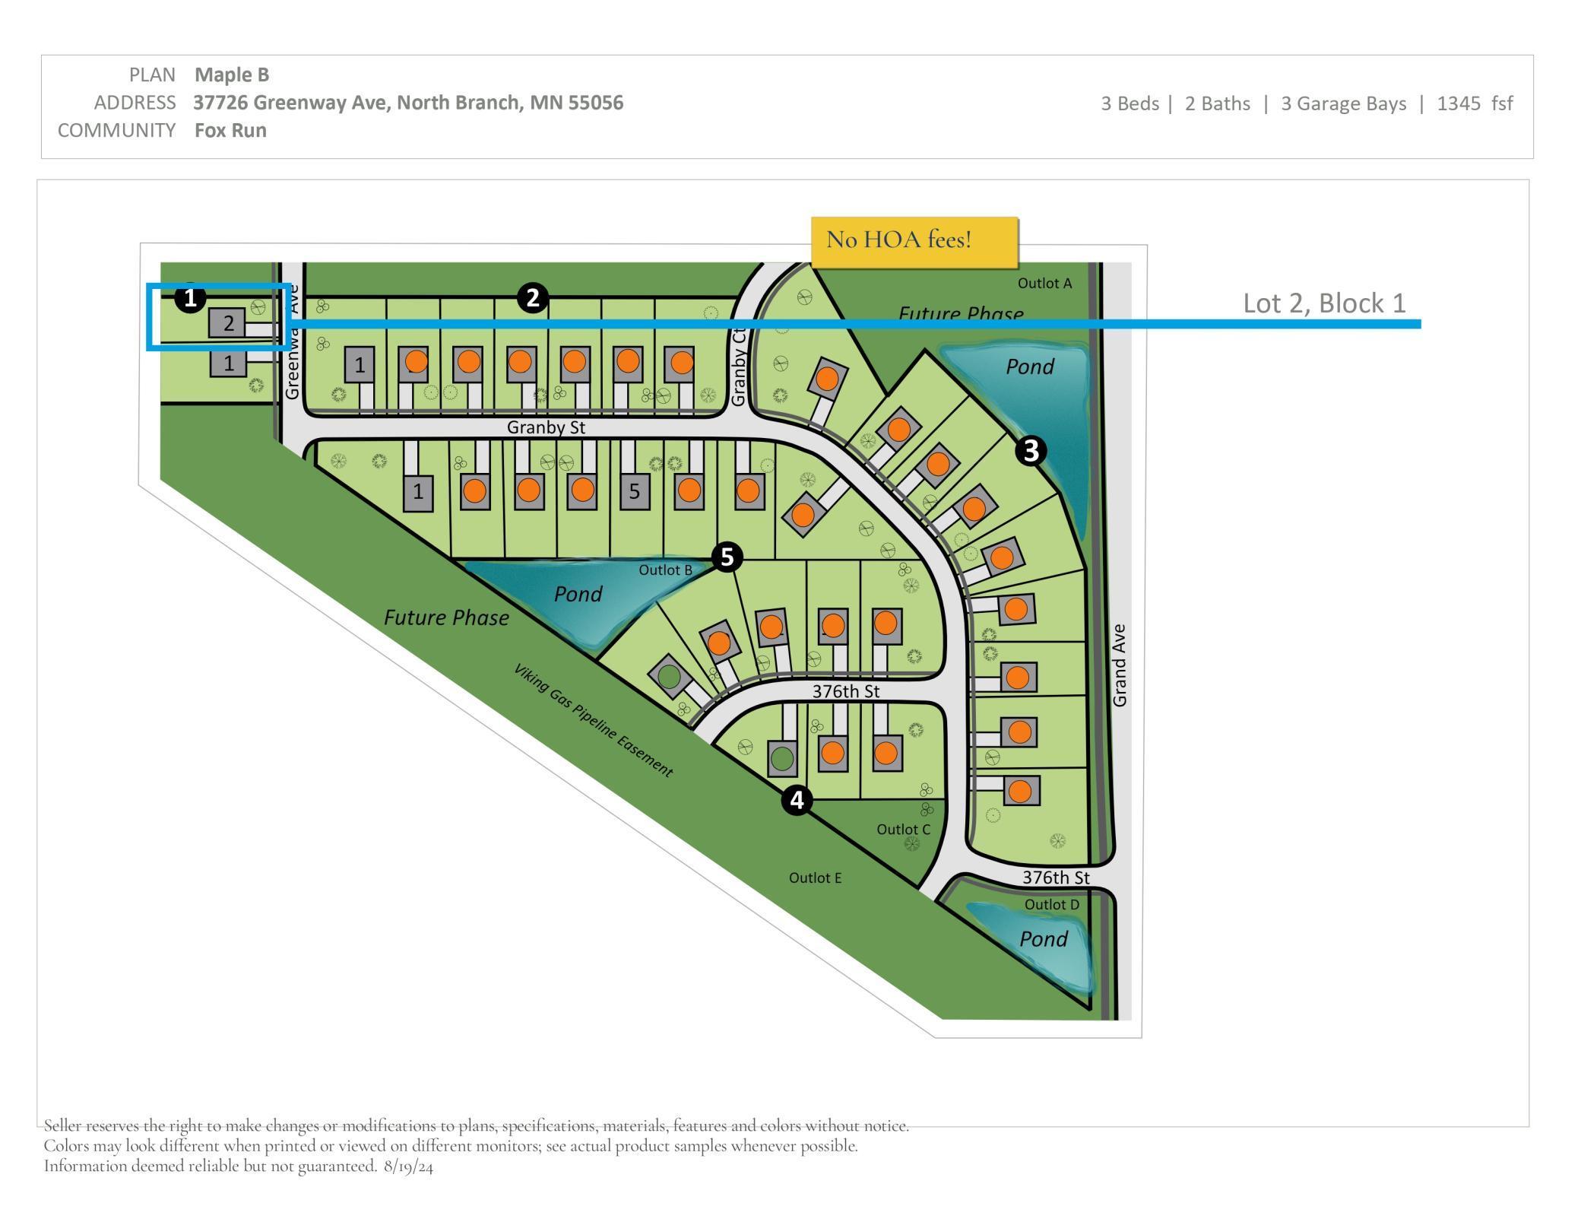
Task: Click the Outlot C label
Action: click(903, 830)
